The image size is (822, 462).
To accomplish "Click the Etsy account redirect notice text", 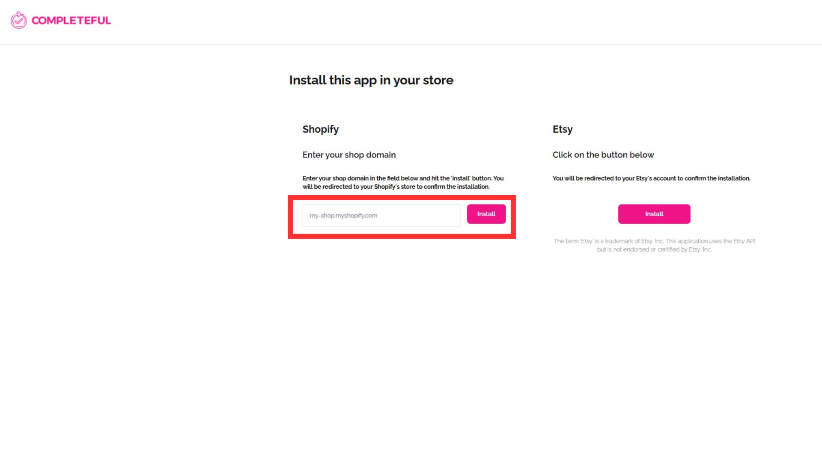I will tap(651, 178).
